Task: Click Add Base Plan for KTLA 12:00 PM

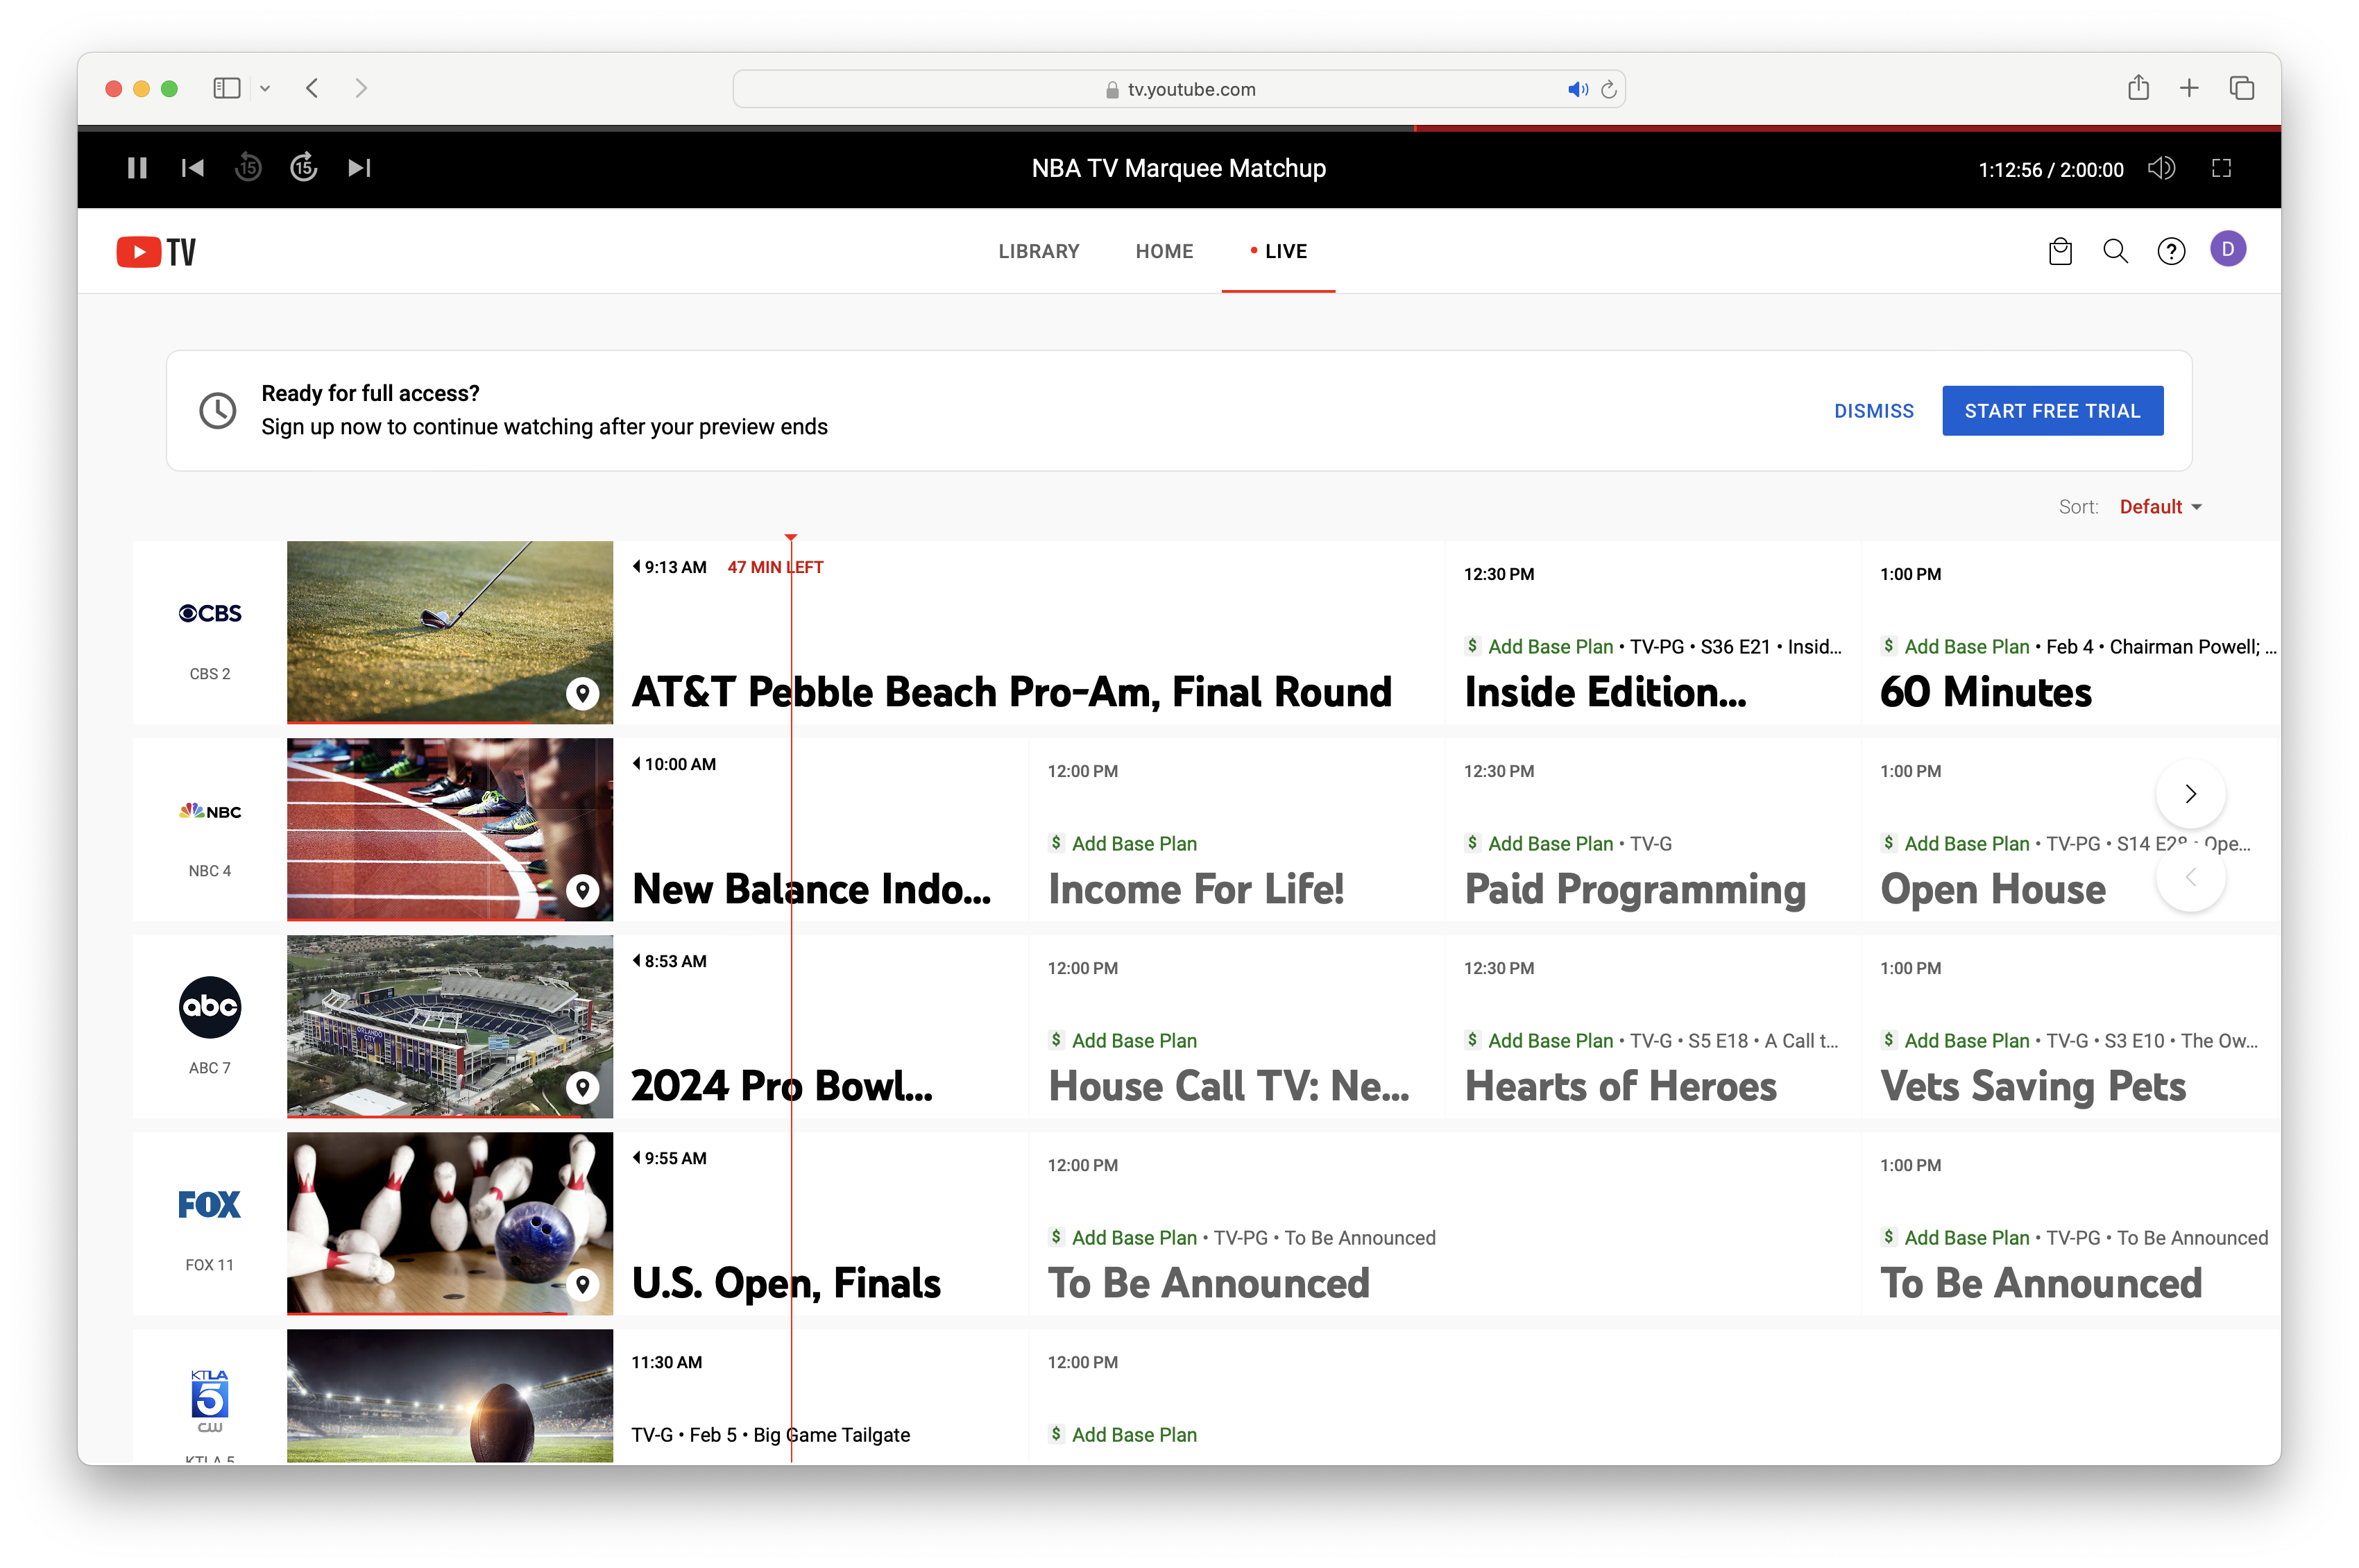Action: click(x=1133, y=1435)
